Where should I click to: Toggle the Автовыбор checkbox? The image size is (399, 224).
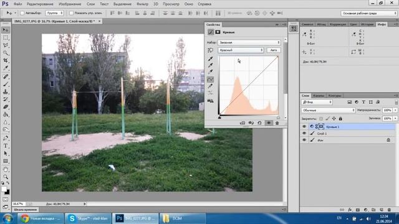point(22,13)
